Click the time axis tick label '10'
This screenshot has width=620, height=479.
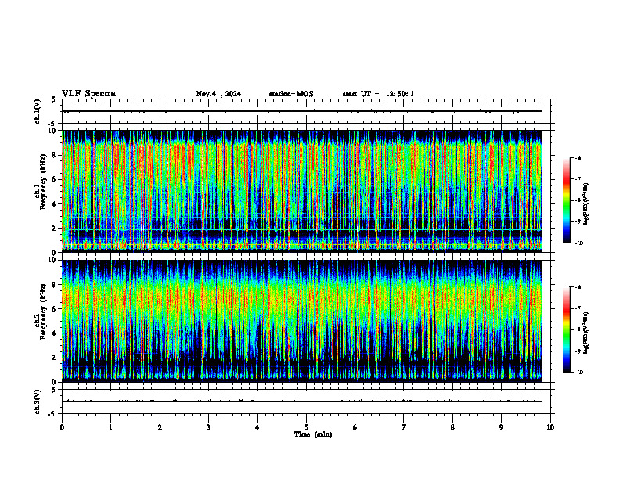(x=550, y=427)
